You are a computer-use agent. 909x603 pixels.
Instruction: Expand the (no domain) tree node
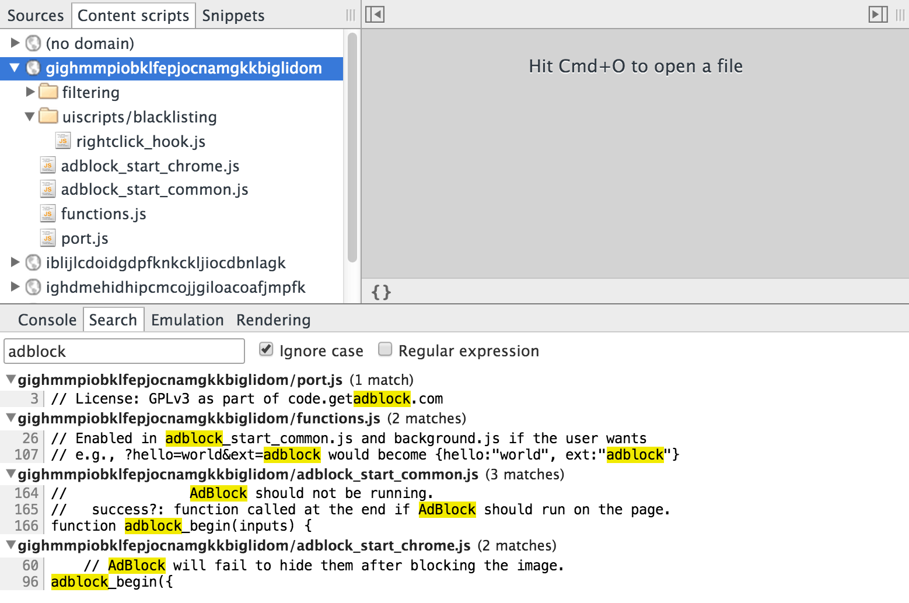pyautogui.click(x=15, y=43)
